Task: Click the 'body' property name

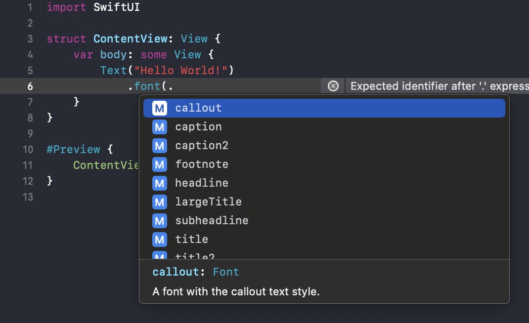Action: tap(113, 55)
